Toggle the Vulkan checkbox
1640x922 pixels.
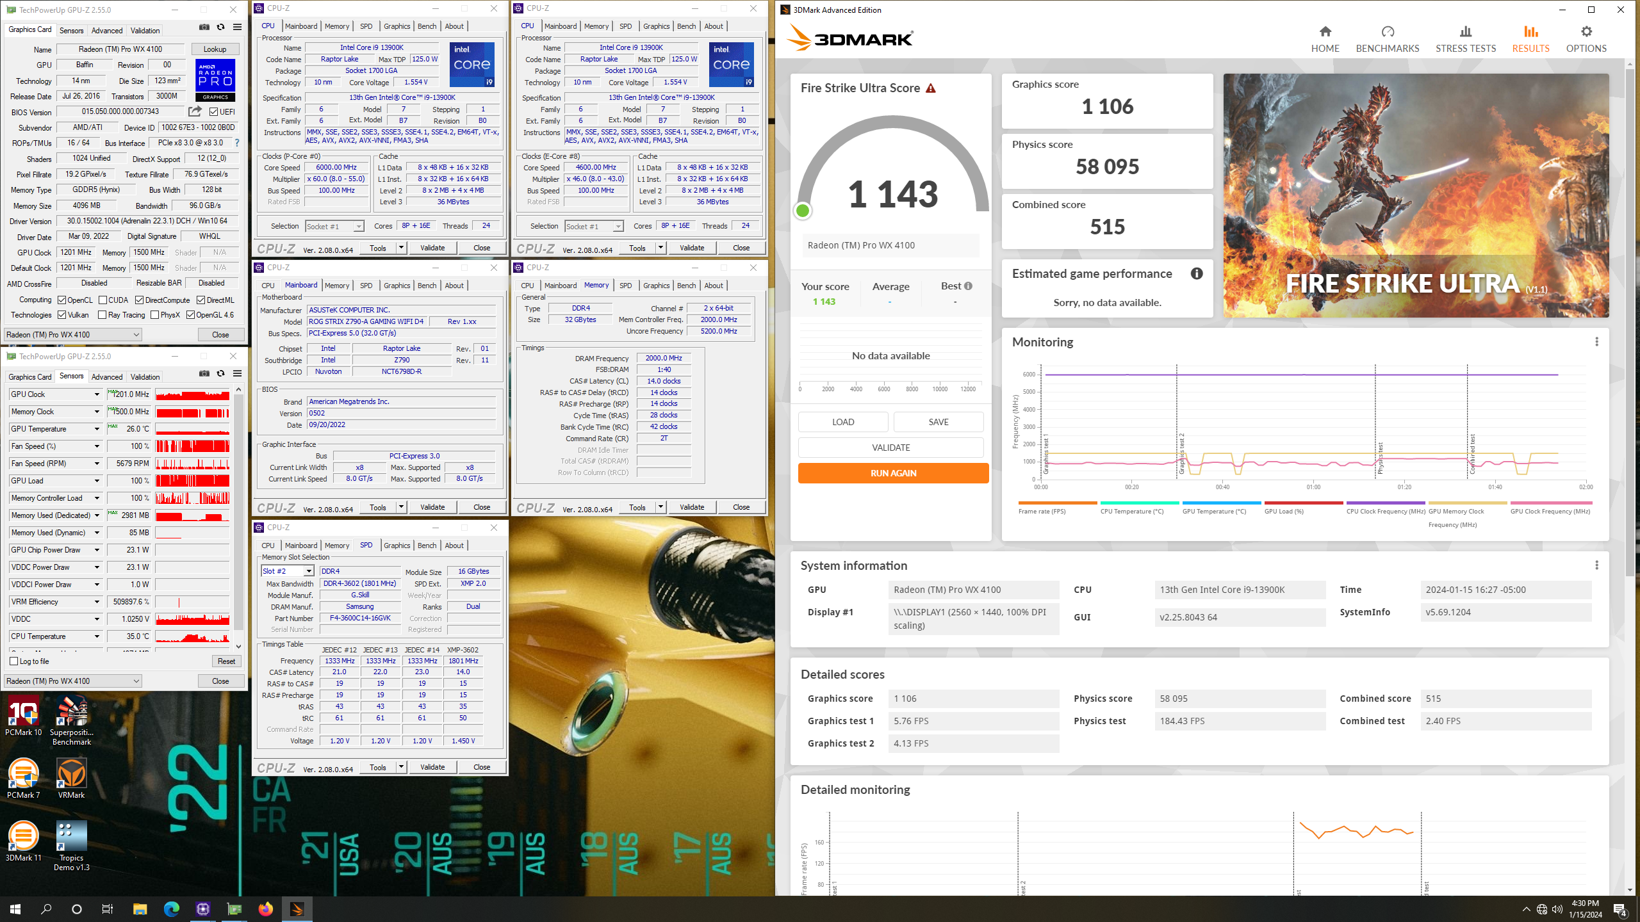[x=62, y=314]
